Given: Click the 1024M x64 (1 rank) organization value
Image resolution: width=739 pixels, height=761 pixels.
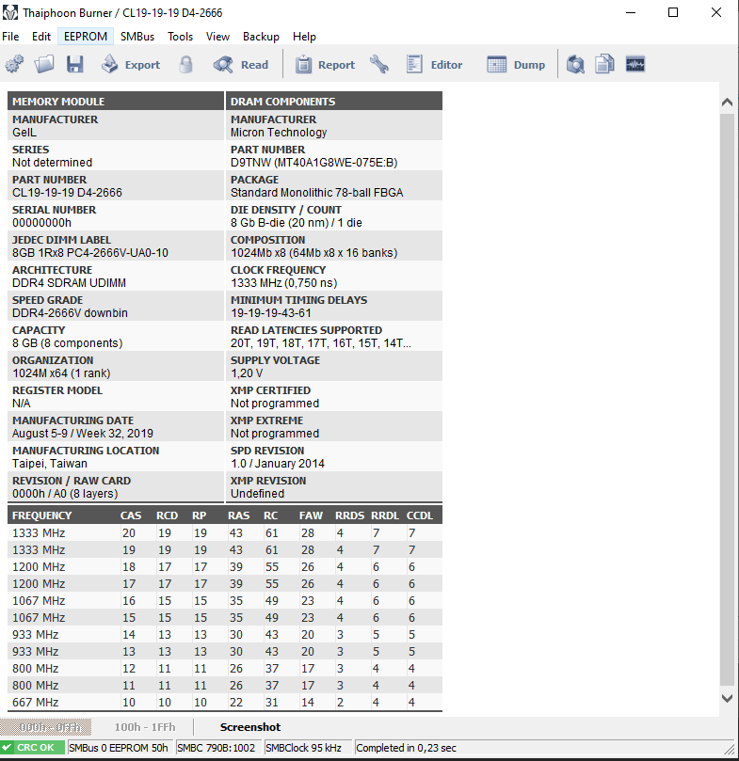Looking at the screenshot, I should 61,373.
